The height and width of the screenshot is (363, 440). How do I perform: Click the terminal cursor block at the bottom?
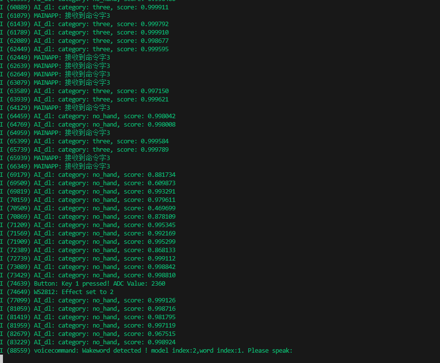coord(2,359)
